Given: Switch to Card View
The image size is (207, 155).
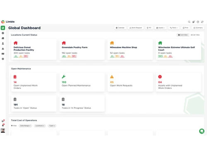Looking at the screenshot, I should (x=183, y=35).
